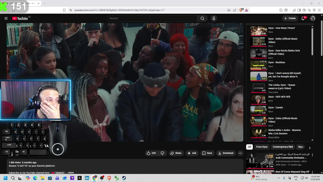
Task: Open Brave VPN shield icon
Action: click(x=314, y=10)
